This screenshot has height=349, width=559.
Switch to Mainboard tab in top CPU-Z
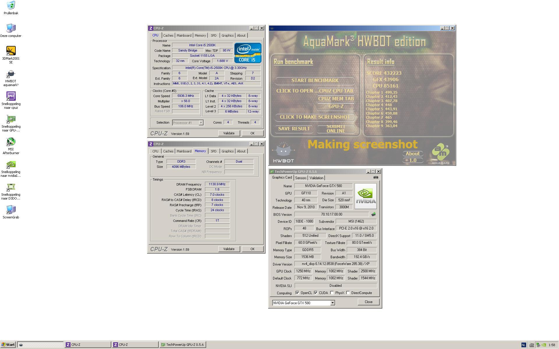tap(184, 35)
